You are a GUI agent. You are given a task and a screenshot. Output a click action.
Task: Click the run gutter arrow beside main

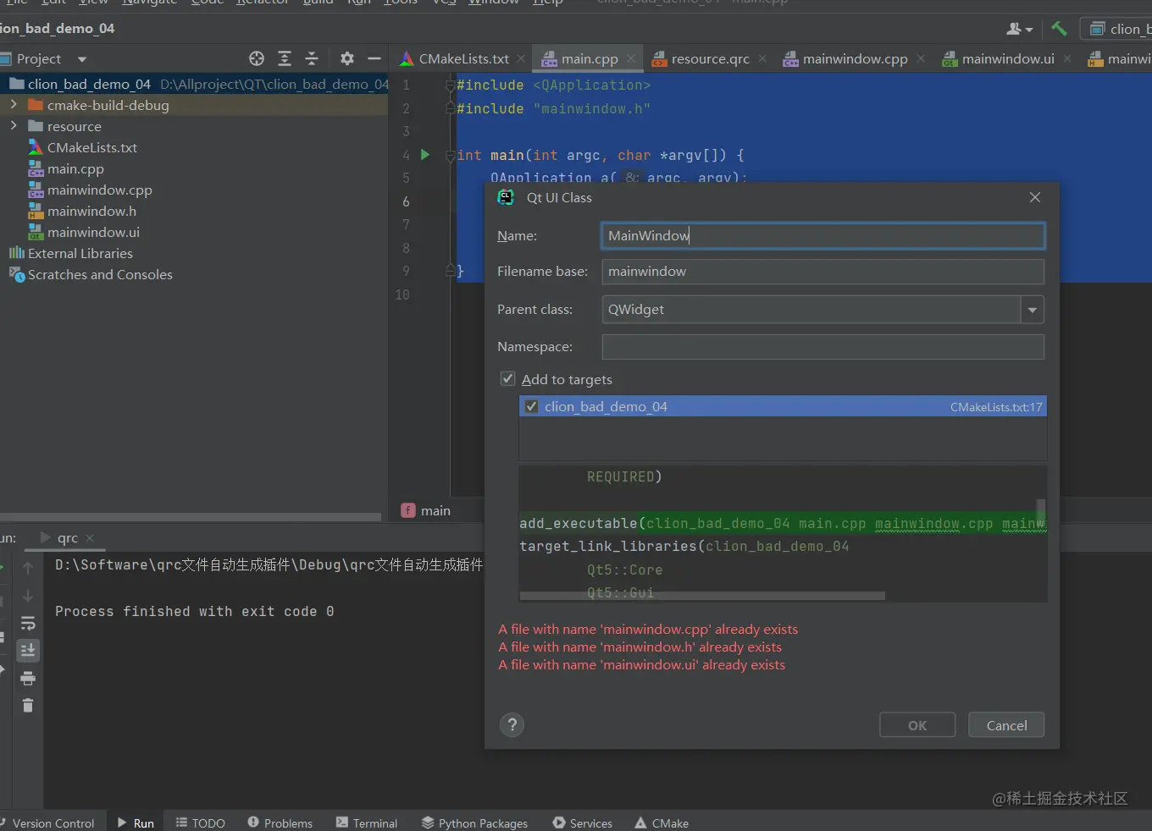point(425,155)
